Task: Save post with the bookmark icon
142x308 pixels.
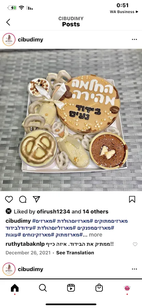Action: pos(132,199)
